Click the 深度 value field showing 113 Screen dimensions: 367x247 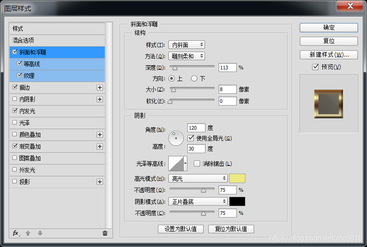(227, 68)
